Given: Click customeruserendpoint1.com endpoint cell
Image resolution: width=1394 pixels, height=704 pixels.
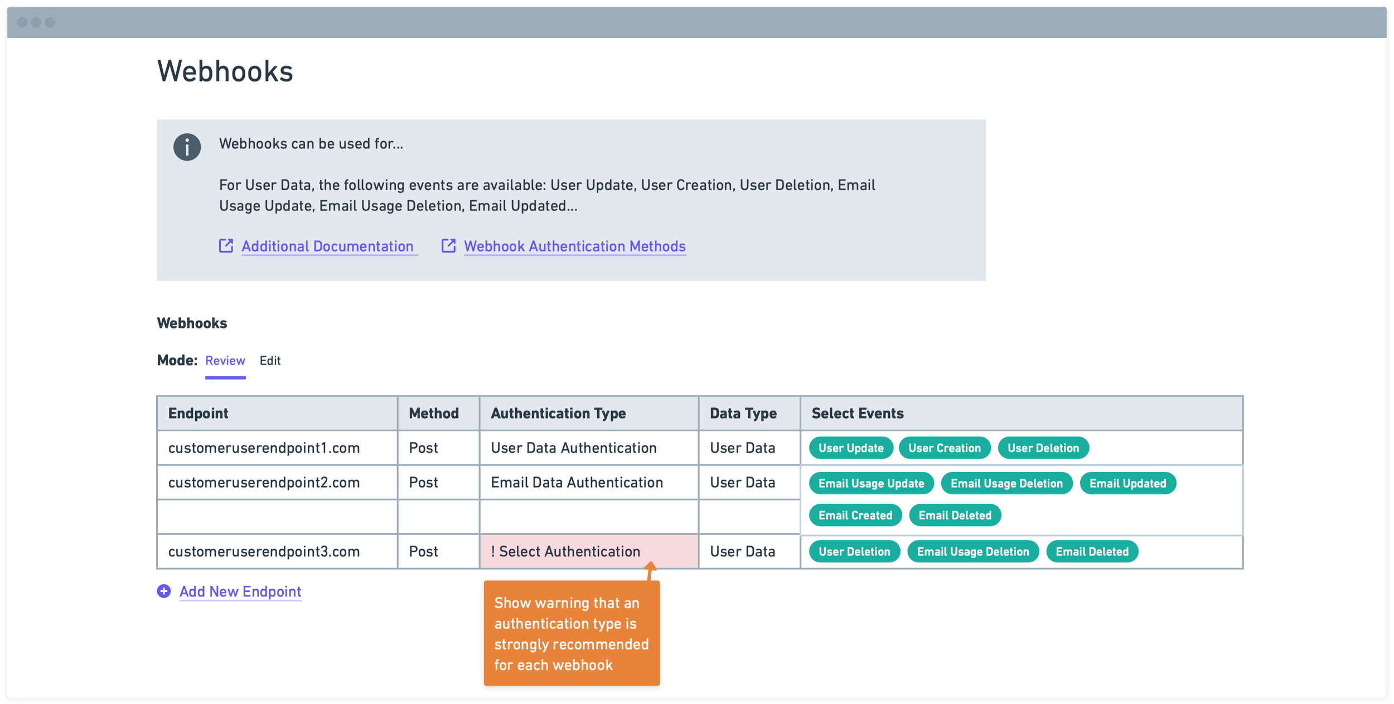Looking at the screenshot, I should 264,448.
